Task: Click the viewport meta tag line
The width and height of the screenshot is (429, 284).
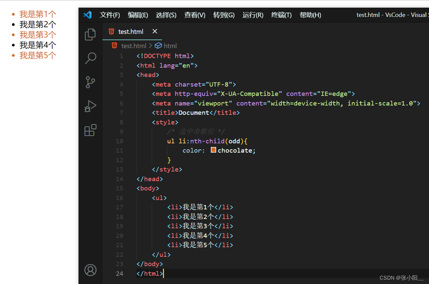Action: 286,103
